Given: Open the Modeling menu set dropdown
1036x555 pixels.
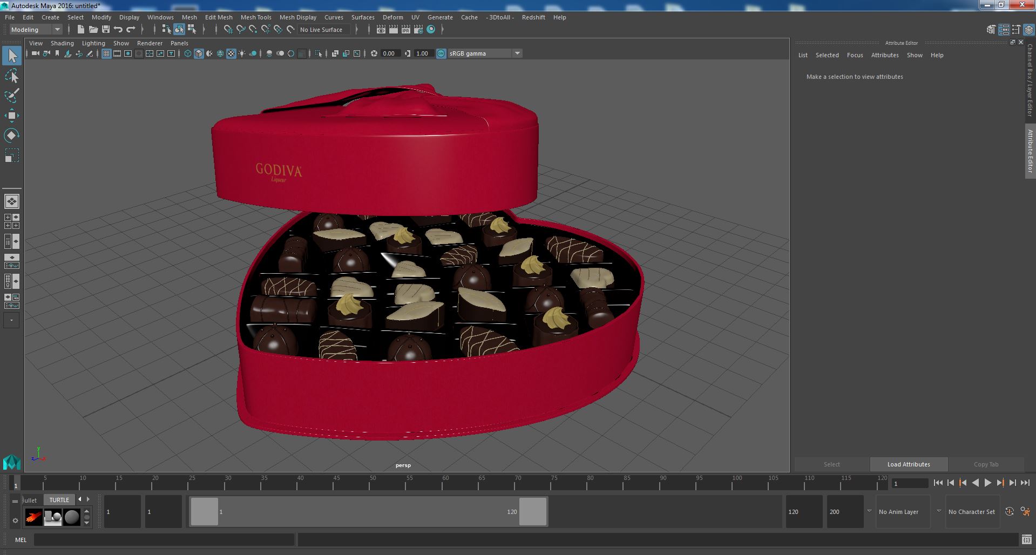Looking at the screenshot, I should coord(36,30).
